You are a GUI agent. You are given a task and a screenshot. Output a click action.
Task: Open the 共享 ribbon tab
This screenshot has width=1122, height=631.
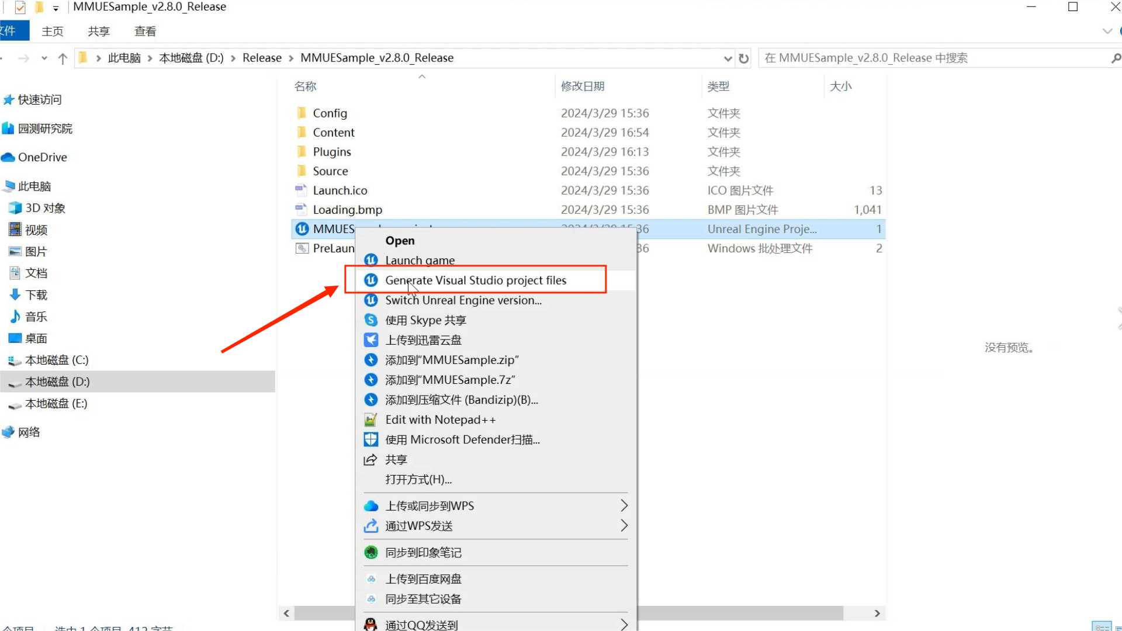click(x=99, y=31)
